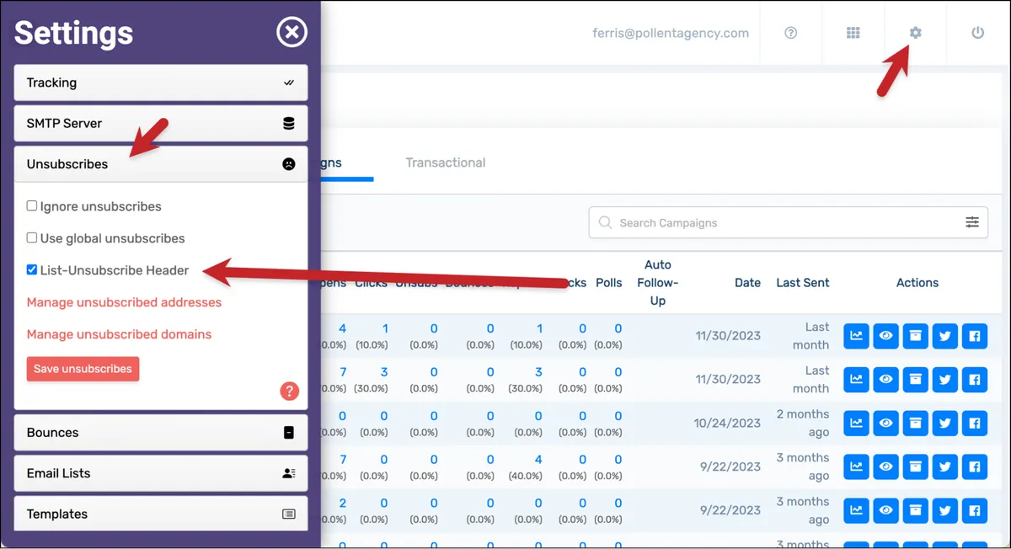Viewport: 1011px width, 549px height.
Task: Tweet the 11/30/2023 campaign with 7 opens
Action: click(945, 380)
